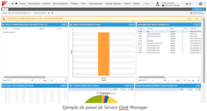Click the Switch to old view link
Viewport: 207px width, 111px height.
(40, 13)
